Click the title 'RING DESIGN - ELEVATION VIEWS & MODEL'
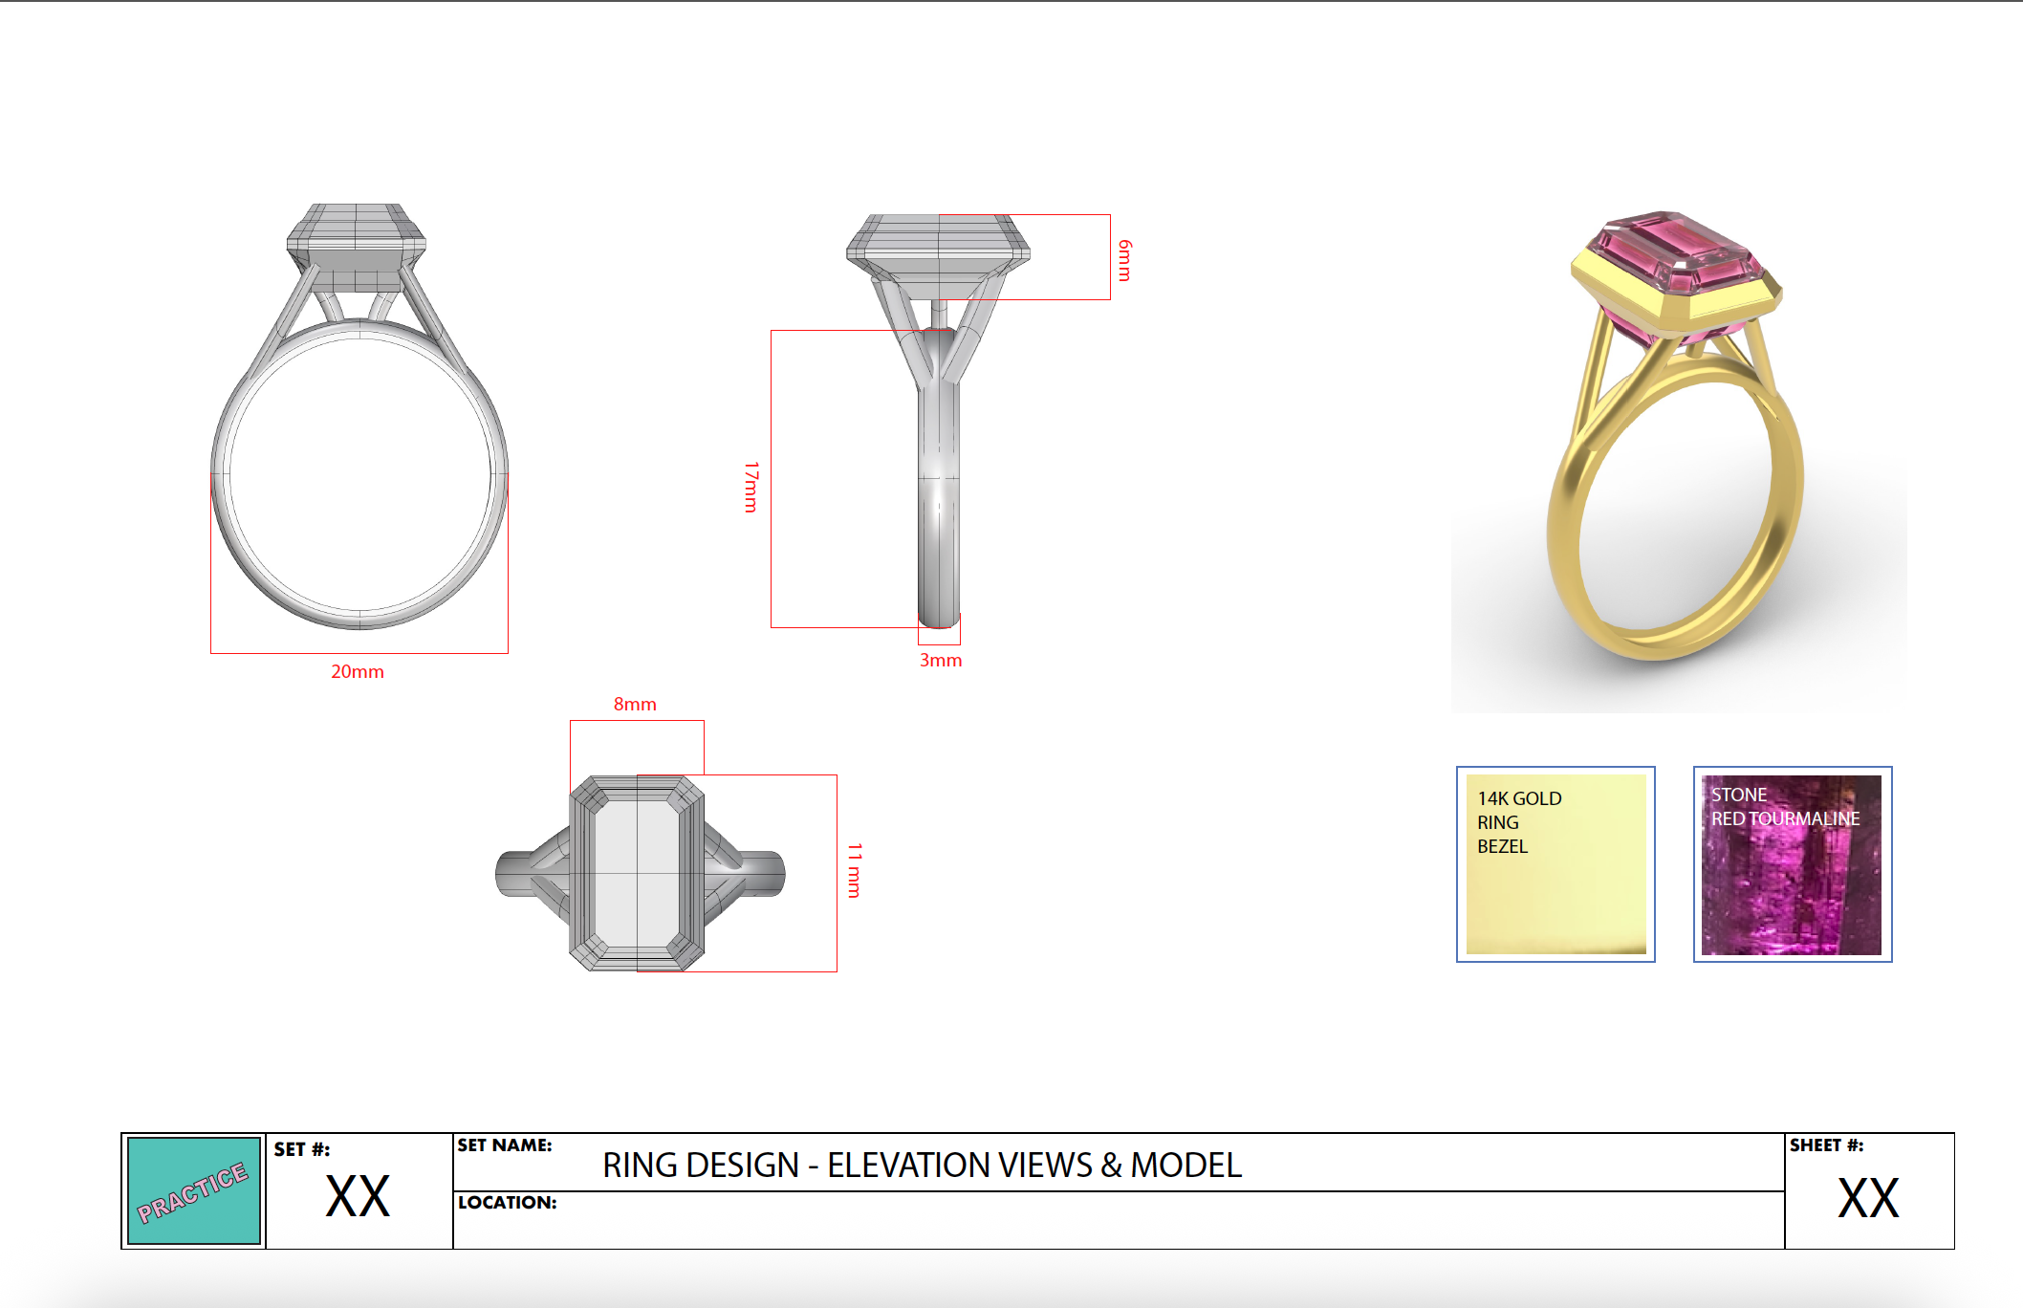The height and width of the screenshot is (1308, 2023). tap(922, 1166)
